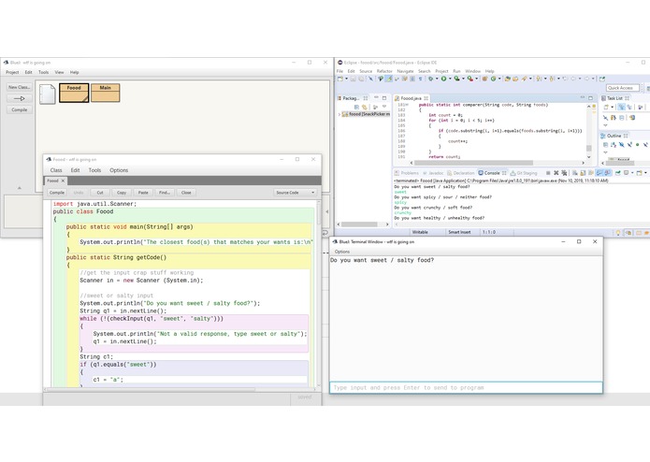This screenshot has height=462, width=650.
Task: Open the Source Code view dropdown
Action: coord(296,192)
